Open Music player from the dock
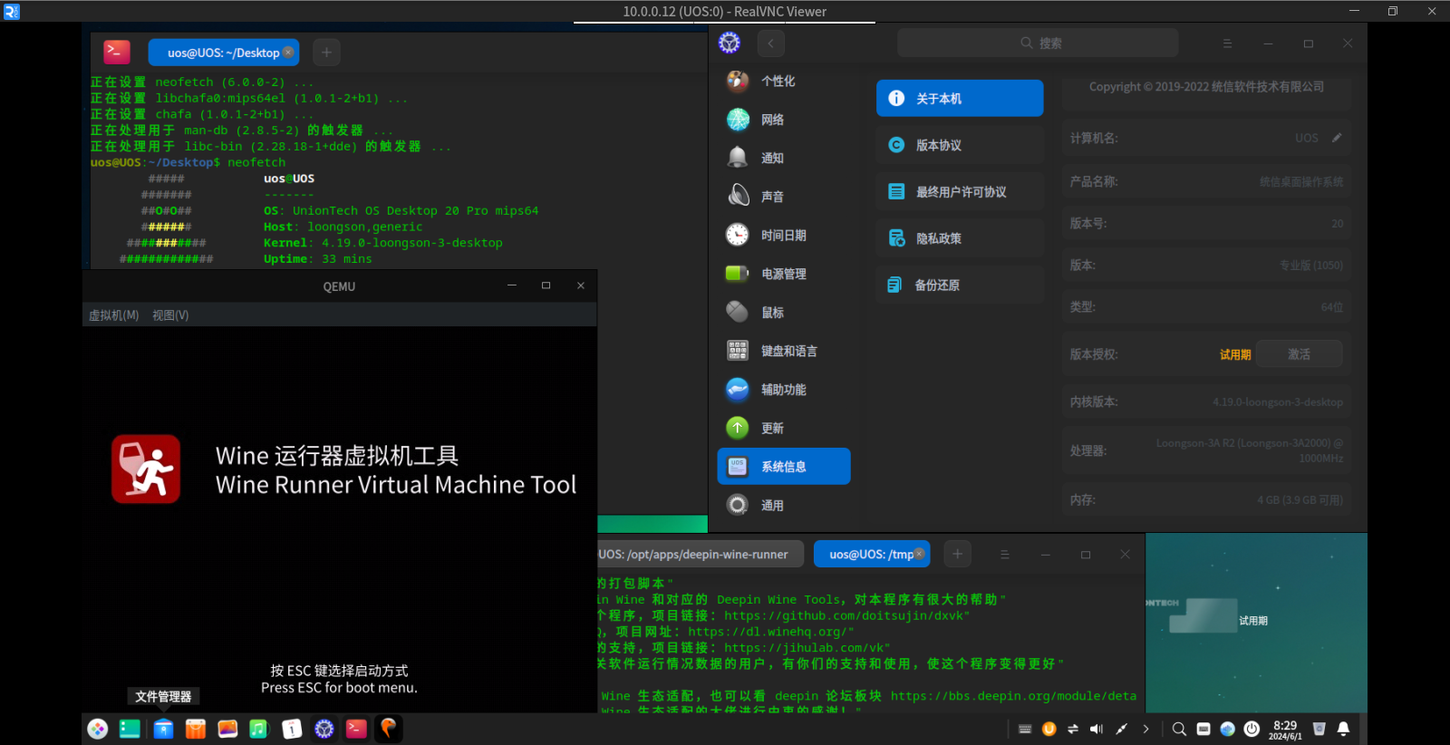Image resolution: width=1450 pixels, height=745 pixels. [x=259, y=729]
